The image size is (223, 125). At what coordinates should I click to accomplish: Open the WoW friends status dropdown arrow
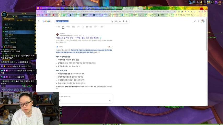pyautogui.click(x=16, y=17)
